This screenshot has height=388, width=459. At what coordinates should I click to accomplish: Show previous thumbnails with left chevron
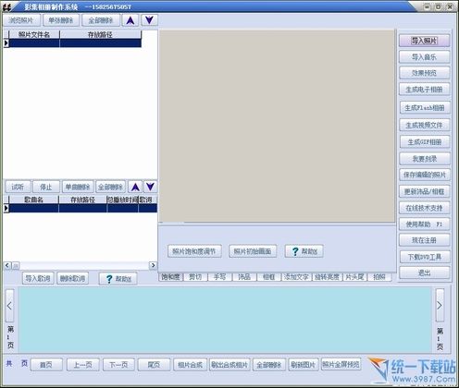[9, 306]
